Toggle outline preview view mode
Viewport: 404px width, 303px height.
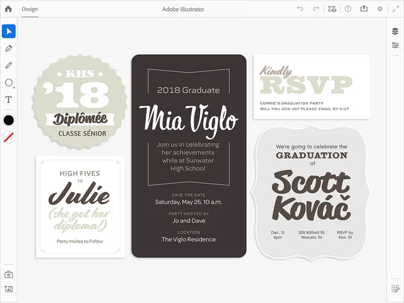[332, 9]
